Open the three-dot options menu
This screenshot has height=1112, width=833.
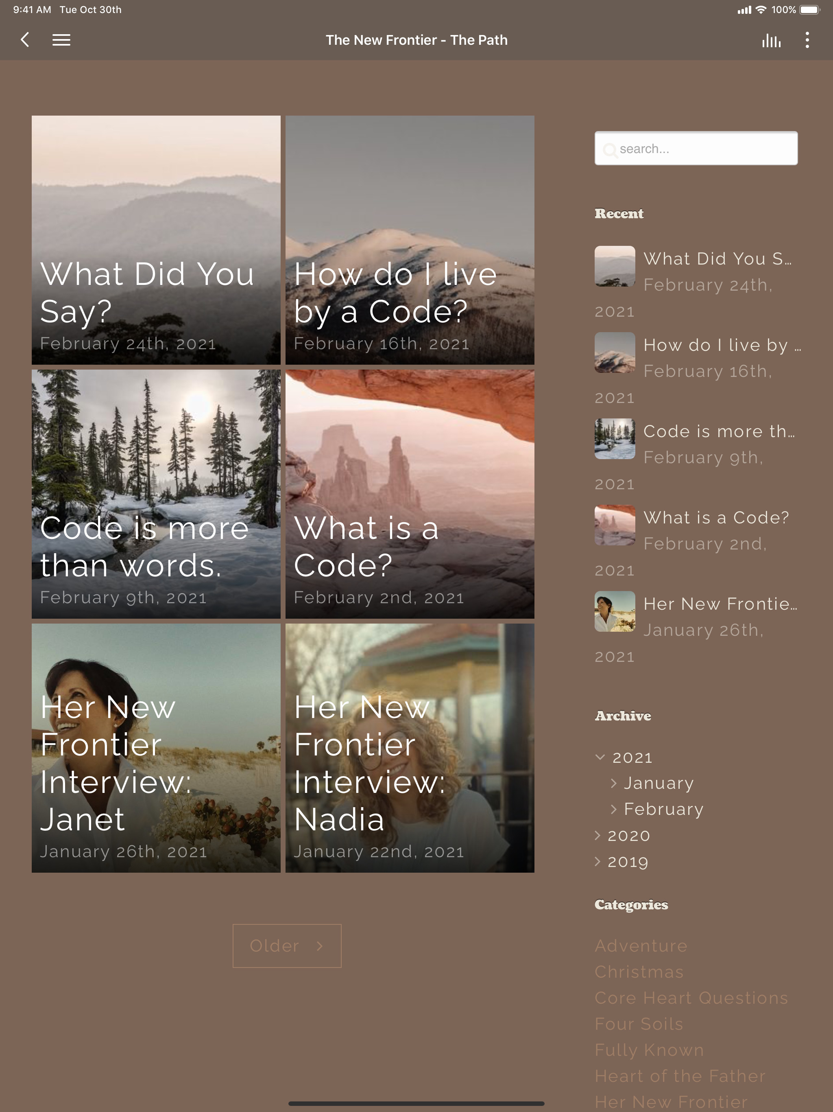point(807,40)
